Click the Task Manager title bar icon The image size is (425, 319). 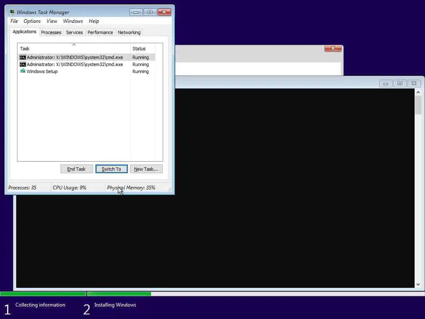click(12, 12)
